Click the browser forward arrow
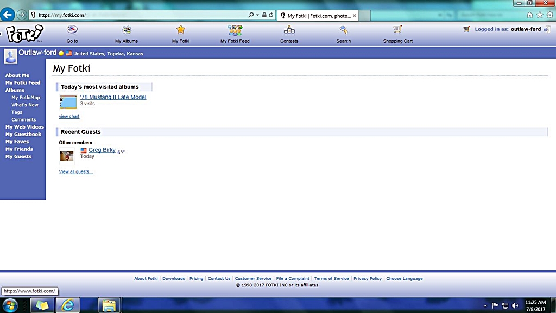The image size is (556, 313). point(22,15)
